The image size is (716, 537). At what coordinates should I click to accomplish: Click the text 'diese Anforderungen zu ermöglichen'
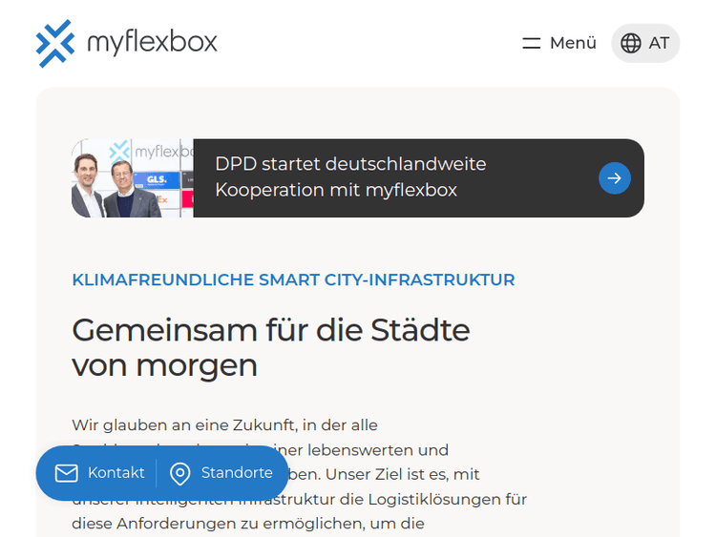[219, 524]
